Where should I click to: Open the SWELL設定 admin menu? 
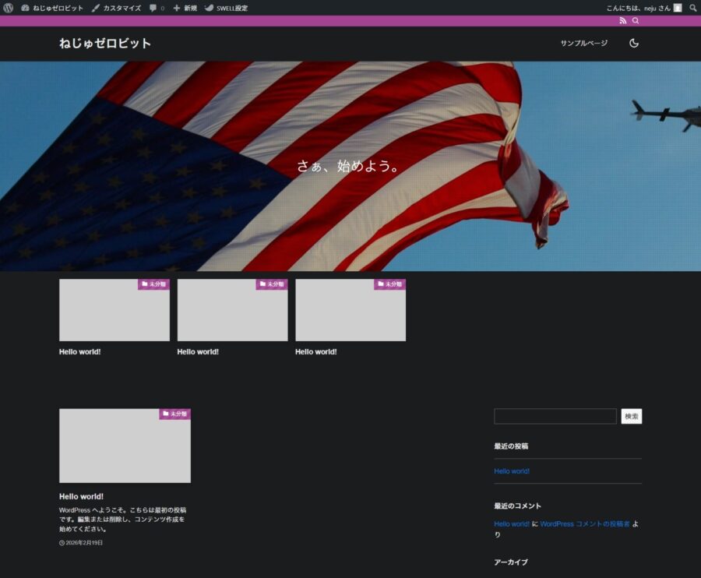coord(226,8)
